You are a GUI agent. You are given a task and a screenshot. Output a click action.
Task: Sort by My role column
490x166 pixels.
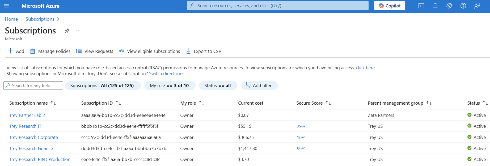click(x=192, y=103)
